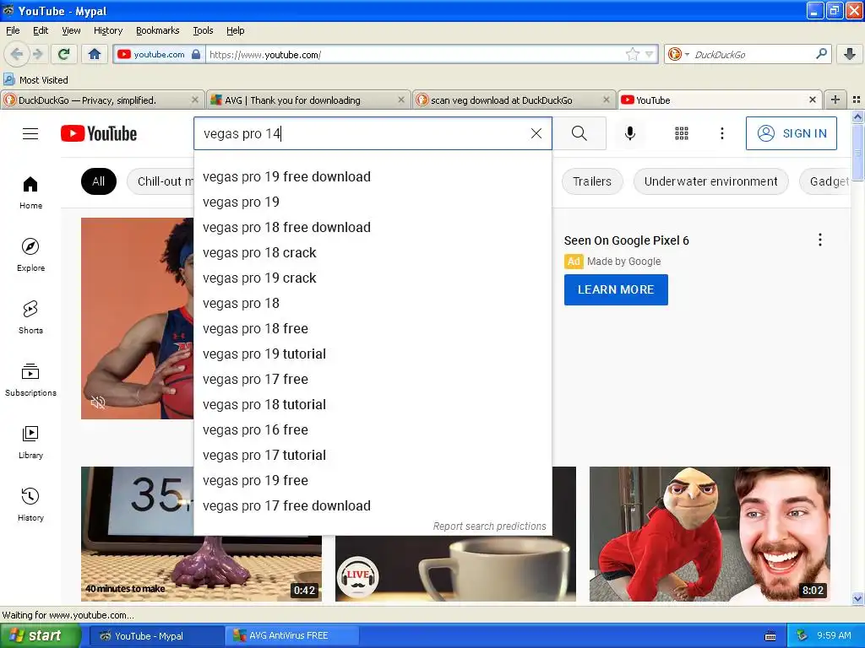The image size is (865, 648).
Task: Close the YouTube tab
Action: click(812, 100)
